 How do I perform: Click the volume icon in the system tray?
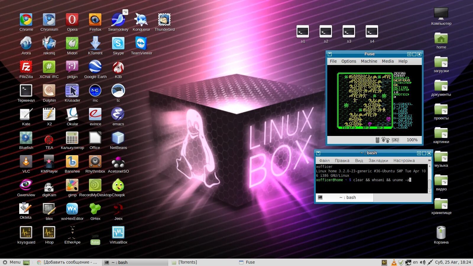(423, 262)
